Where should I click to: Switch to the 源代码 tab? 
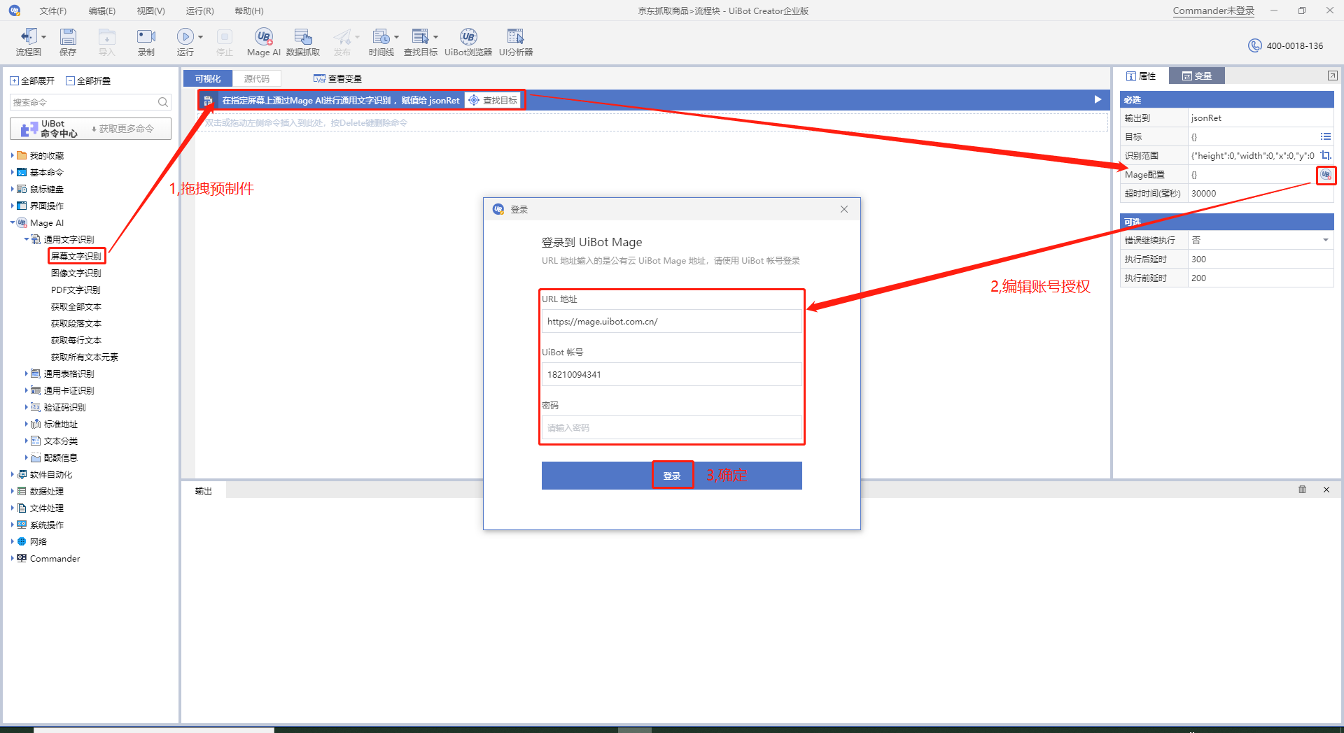256,79
